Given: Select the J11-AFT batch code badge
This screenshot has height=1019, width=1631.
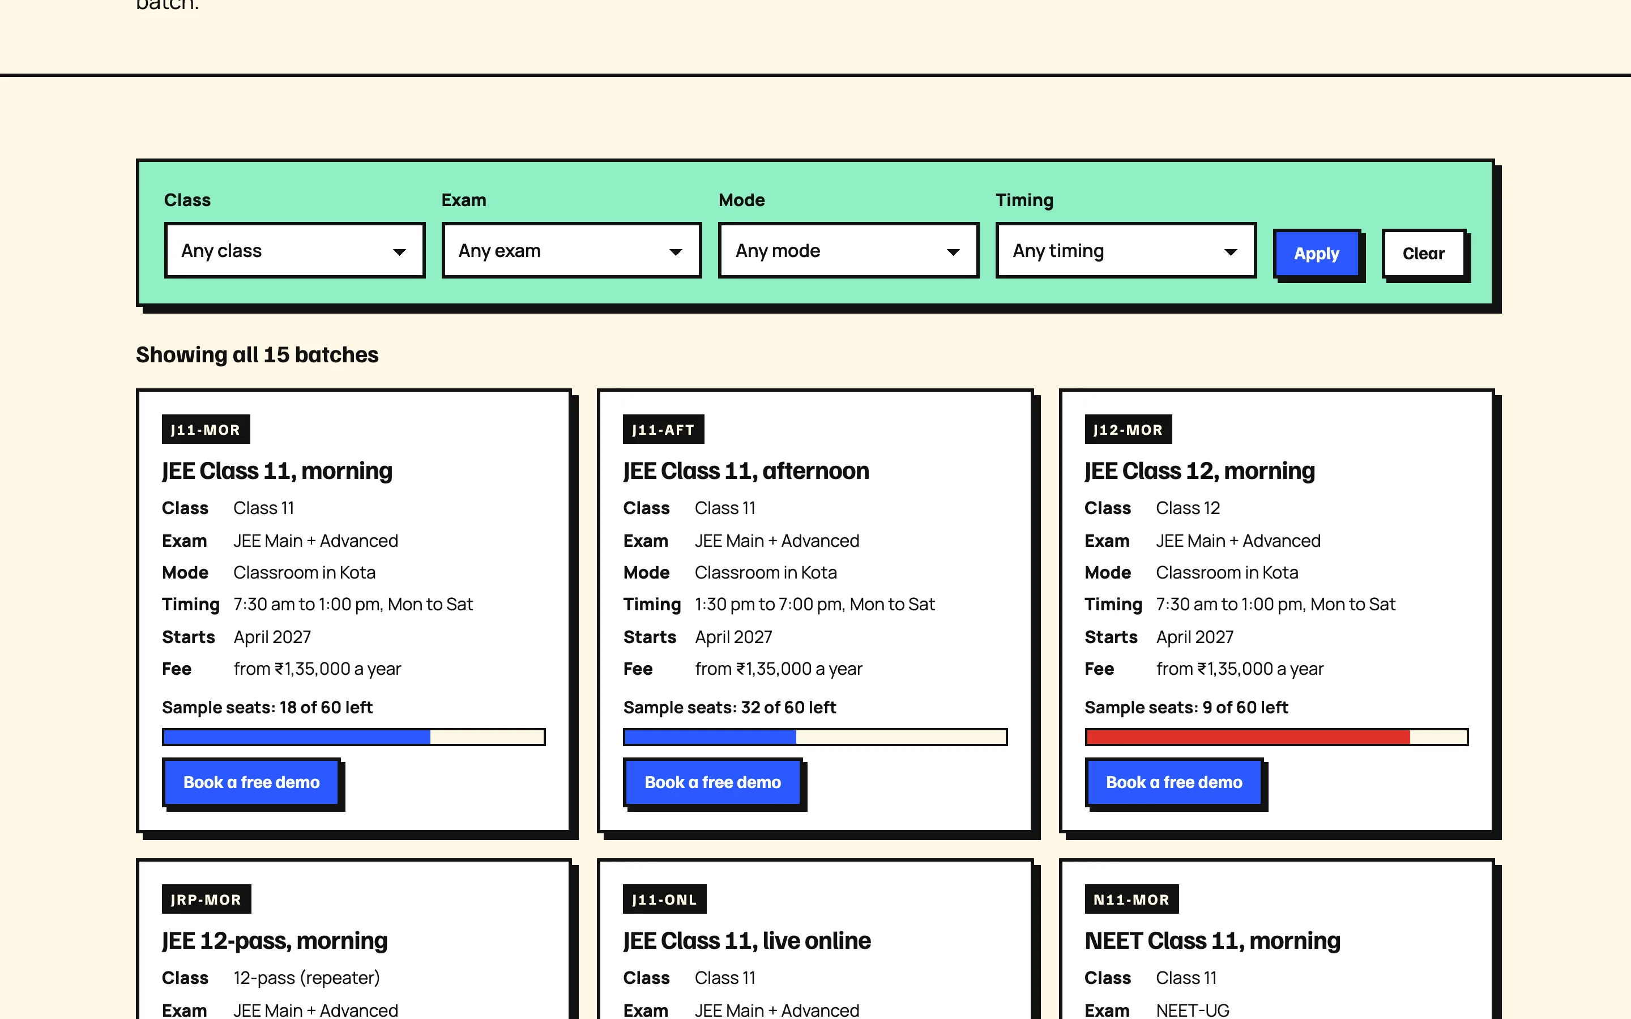Looking at the screenshot, I should (x=663, y=429).
